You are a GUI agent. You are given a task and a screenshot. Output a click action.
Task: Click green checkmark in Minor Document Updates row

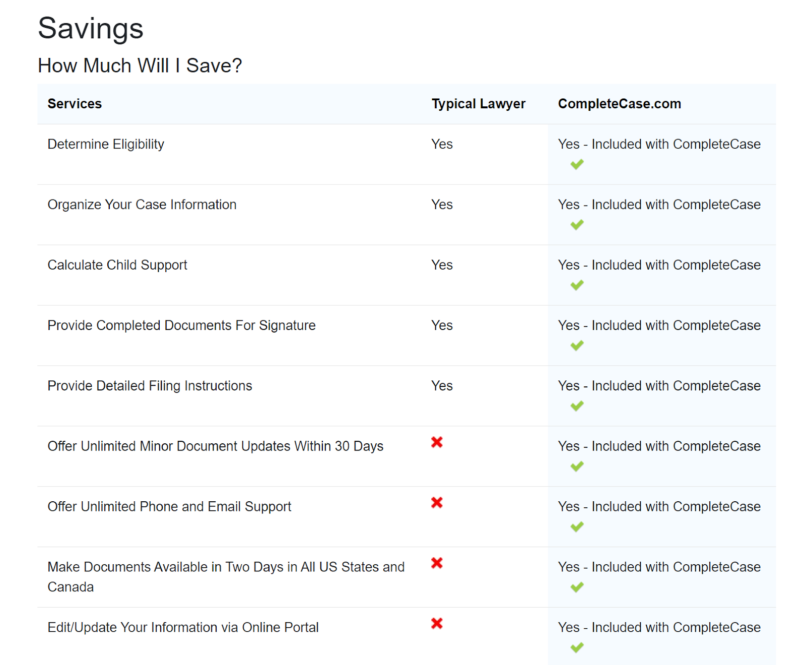tap(577, 467)
